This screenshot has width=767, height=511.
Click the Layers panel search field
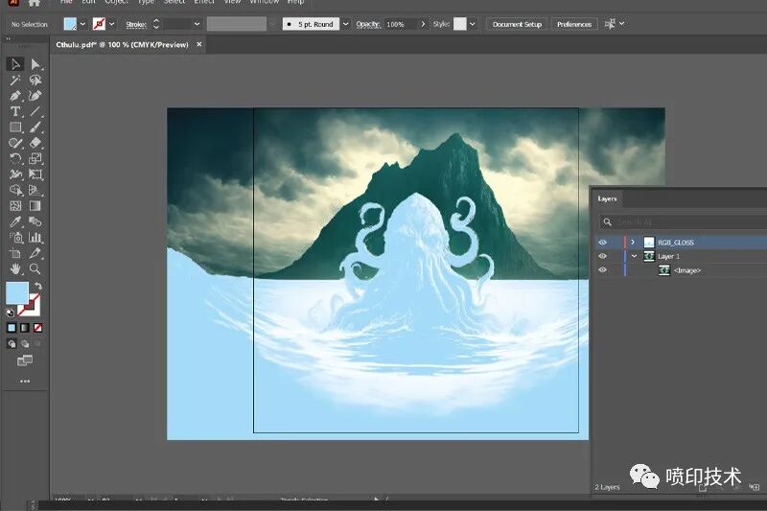pos(685,222)
